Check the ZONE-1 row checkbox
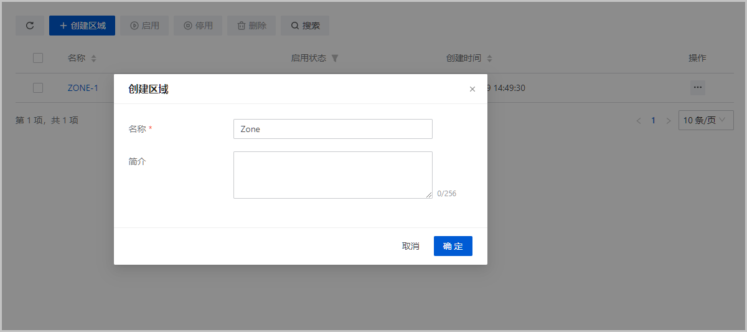 pos(38,88)
